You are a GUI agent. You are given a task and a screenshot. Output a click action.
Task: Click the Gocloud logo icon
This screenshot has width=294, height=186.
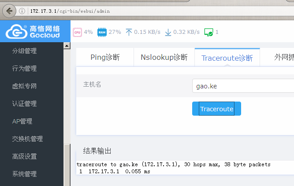coord(16,32)
